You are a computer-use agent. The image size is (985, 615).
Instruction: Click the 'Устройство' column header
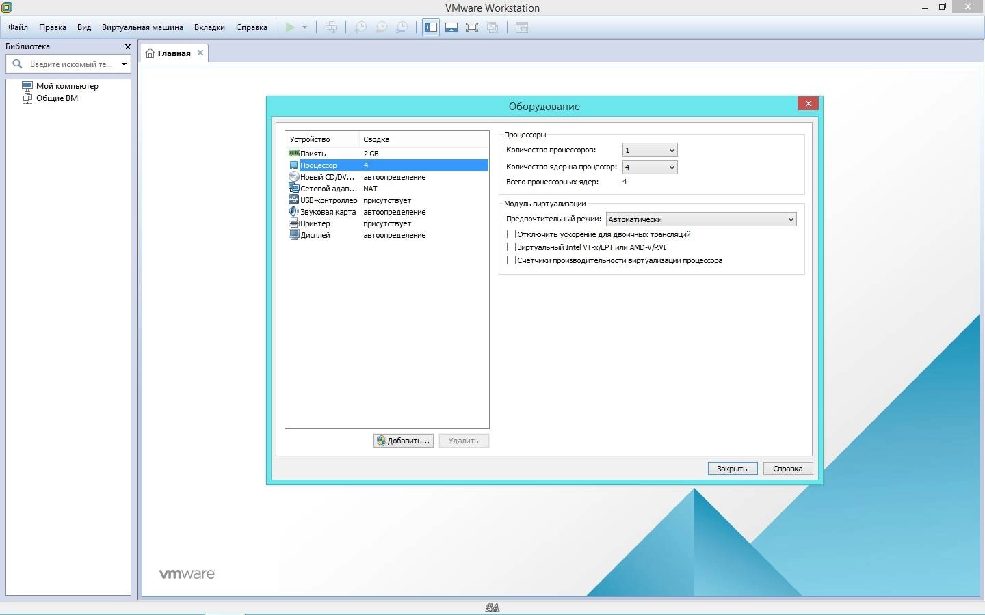322,139
